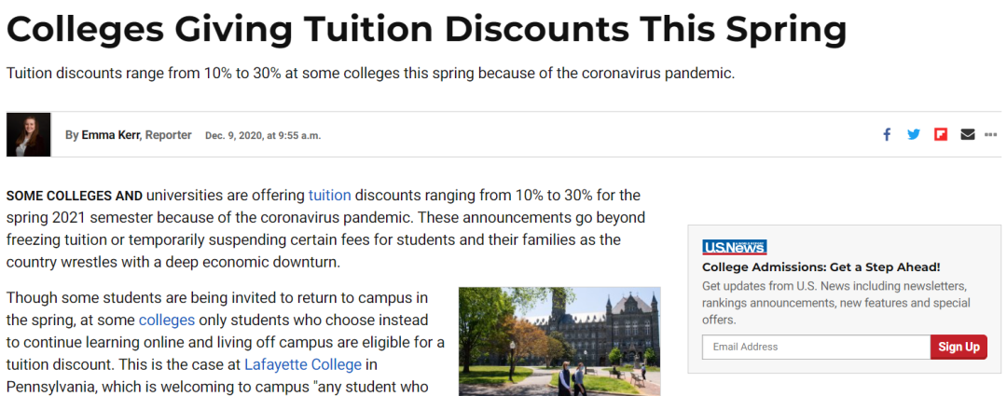Click the publication date Dec. 9, 2020

tap(262, 136)
